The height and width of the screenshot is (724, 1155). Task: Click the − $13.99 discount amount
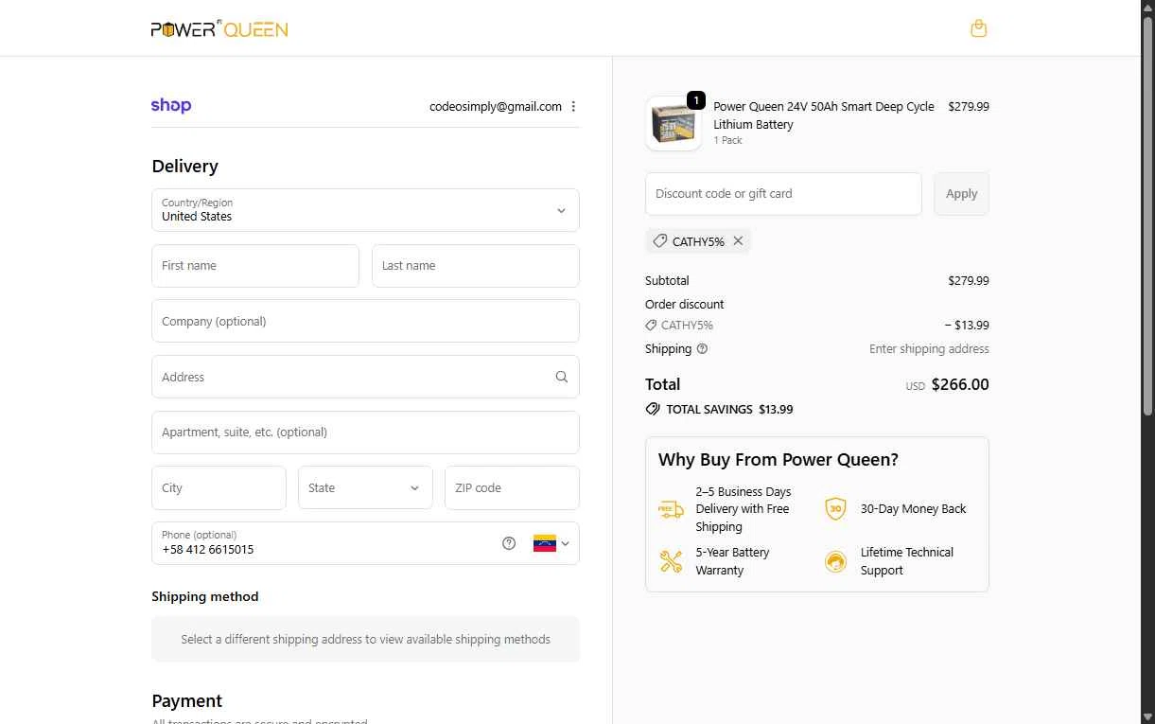point(967,326)
